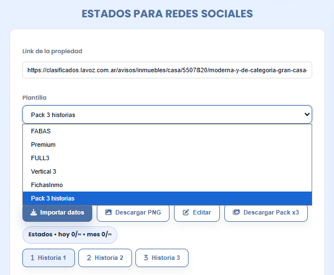
Task: Select FABAS template option
Action: pos(167,131)
